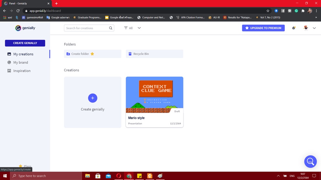Open notifications bell
321x180 pixels.
(294, 28)
